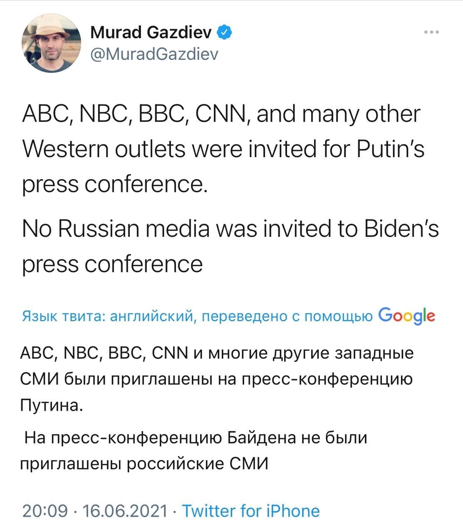Click the display name Murad Gazdiev
Image resolution: width=463 pixels, height=532 pixels.
point(151,32)
